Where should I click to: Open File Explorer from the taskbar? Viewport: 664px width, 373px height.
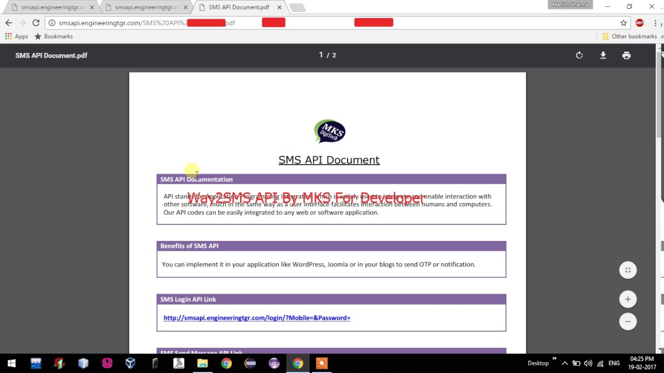point(202,363)
